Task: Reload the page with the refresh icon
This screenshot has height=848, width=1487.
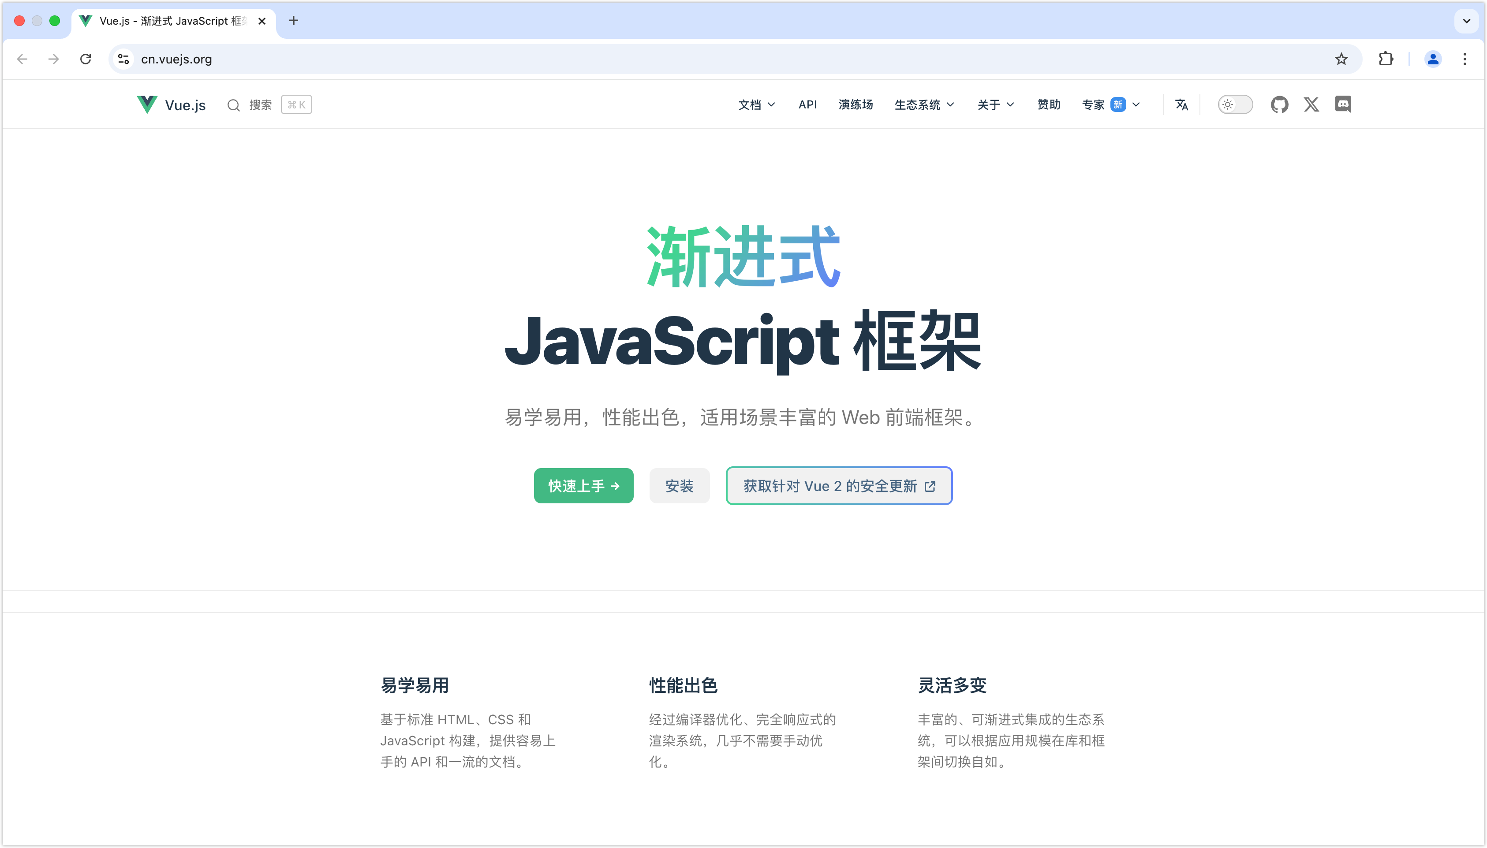Action: pos(86,59)
